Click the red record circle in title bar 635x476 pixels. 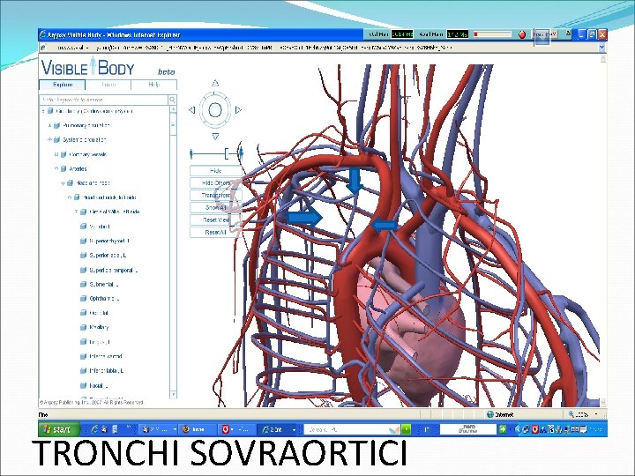click(x=522, y=34)
